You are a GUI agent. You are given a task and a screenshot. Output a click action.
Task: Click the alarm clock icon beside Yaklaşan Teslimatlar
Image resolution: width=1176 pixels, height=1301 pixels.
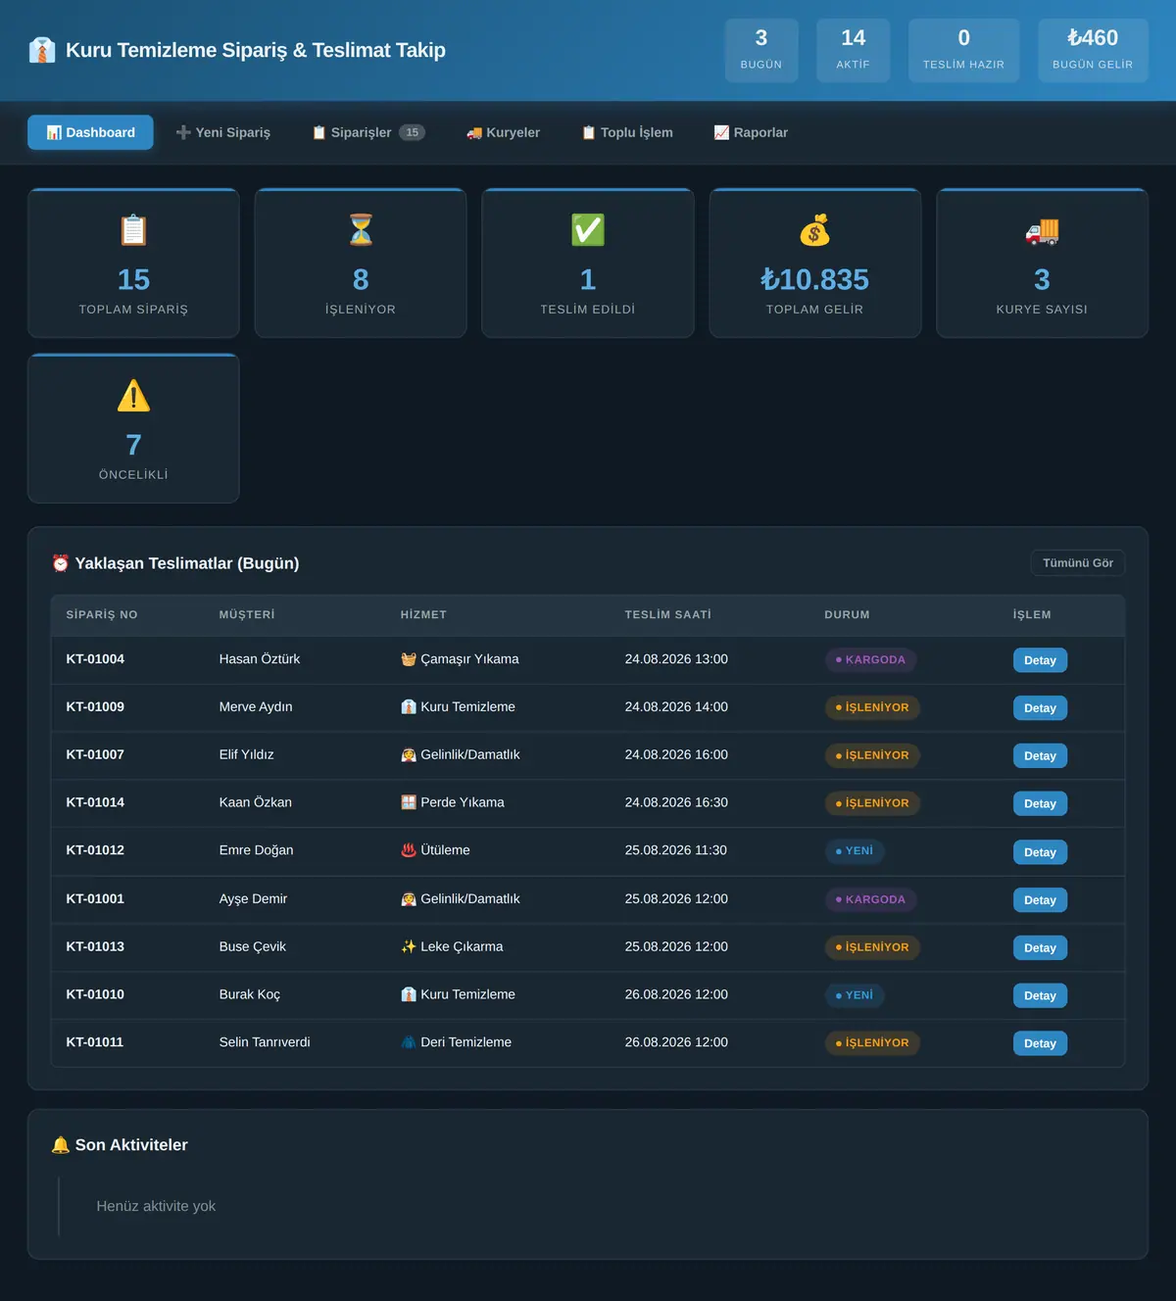click(x=61, y=563)
